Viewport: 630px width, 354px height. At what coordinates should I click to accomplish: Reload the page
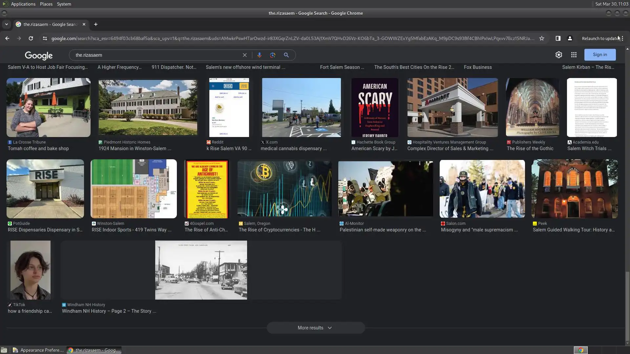(x=31, y=38)
